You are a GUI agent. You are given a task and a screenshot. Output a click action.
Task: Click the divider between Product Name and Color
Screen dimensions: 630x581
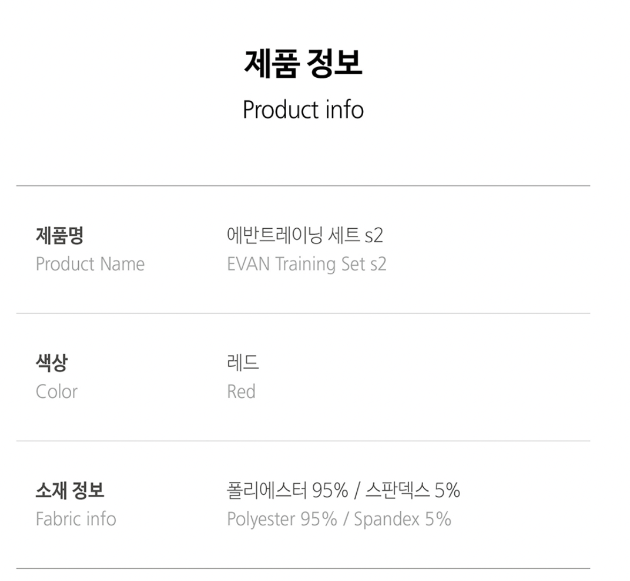click(x=303, y=314)
